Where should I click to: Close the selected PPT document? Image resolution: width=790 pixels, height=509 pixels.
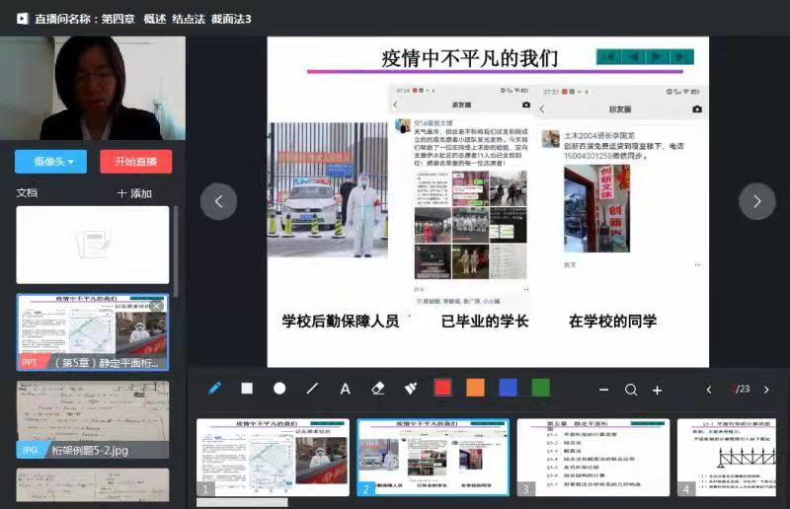tap(156, 306)
